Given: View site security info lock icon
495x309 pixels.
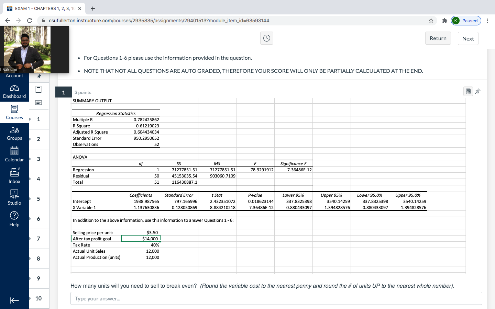Looking at the screenshot, I should click(43, 21).
